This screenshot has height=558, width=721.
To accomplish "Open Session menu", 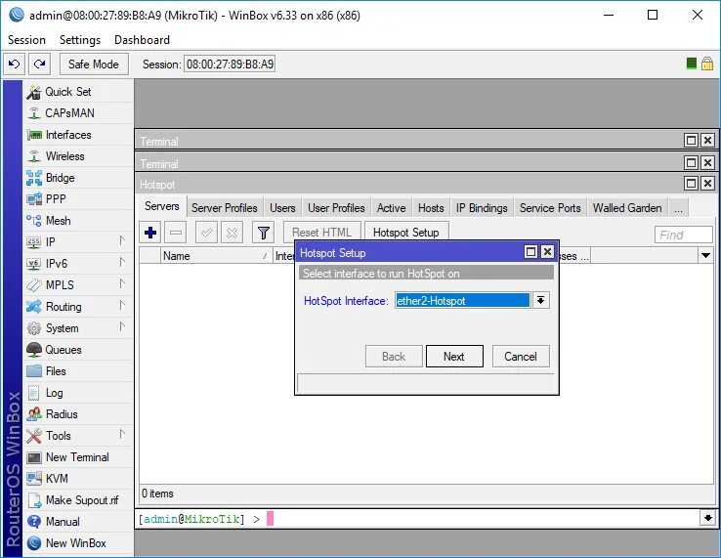I will coord(26,40).
